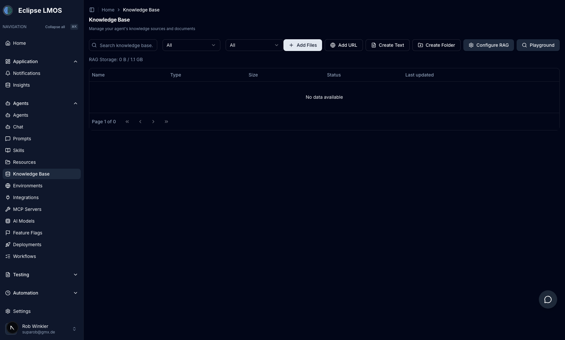This screenshot has height=340, width=565.
Task: Click the Insights database icon
Action: click(x=8, y=85)
